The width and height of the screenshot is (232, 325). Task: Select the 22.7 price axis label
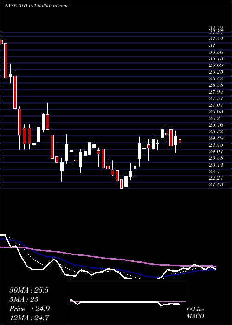pyautogui.click(x=214, y=172)
